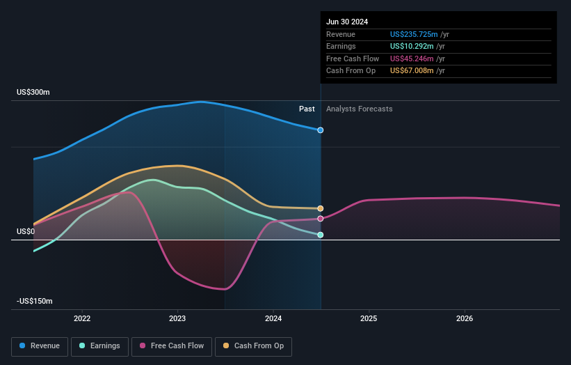Toggle the Earnings legend button
The image size is (571, 365).
click(99, 346)
